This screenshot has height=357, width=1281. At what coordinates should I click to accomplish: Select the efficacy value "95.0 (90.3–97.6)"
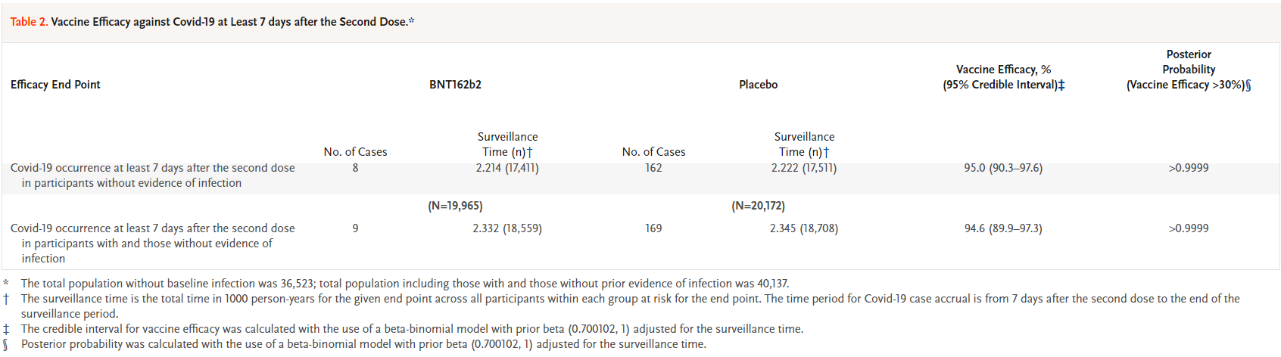coord(1003,168)
